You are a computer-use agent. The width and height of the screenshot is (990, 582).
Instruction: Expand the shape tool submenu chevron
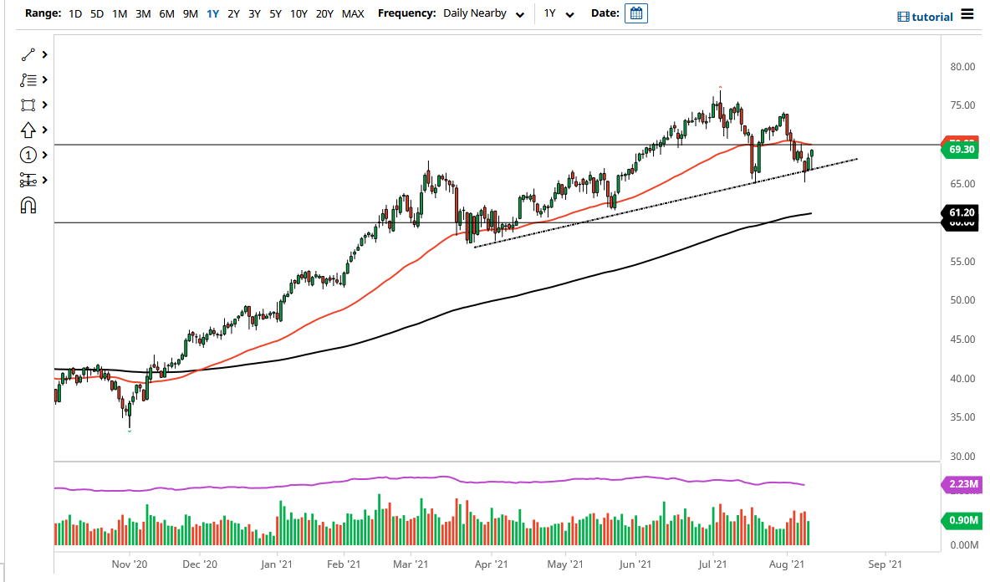pyautogui.click(x=44, y=105)
